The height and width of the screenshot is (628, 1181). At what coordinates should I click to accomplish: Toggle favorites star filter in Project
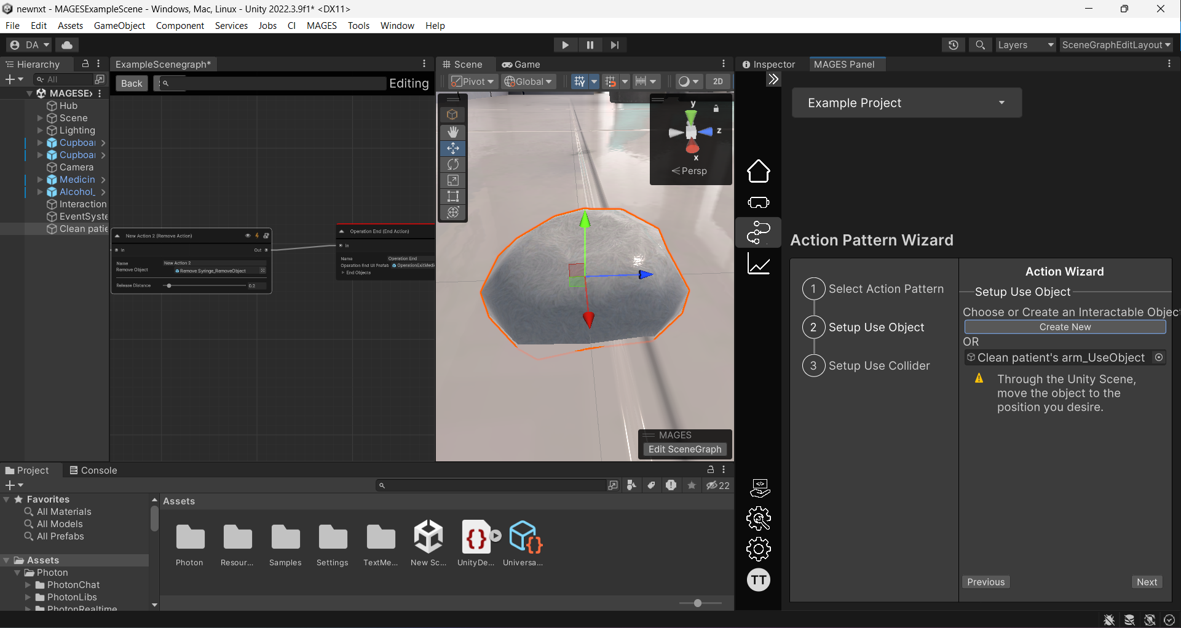tap(692, 485)
